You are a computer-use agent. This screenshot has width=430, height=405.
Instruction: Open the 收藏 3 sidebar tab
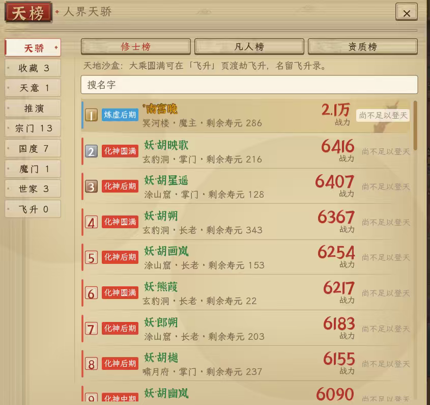33,68
